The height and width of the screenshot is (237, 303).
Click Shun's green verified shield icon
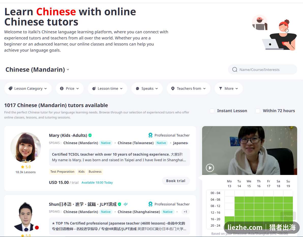pyautogui.click(x=119, y=204)
